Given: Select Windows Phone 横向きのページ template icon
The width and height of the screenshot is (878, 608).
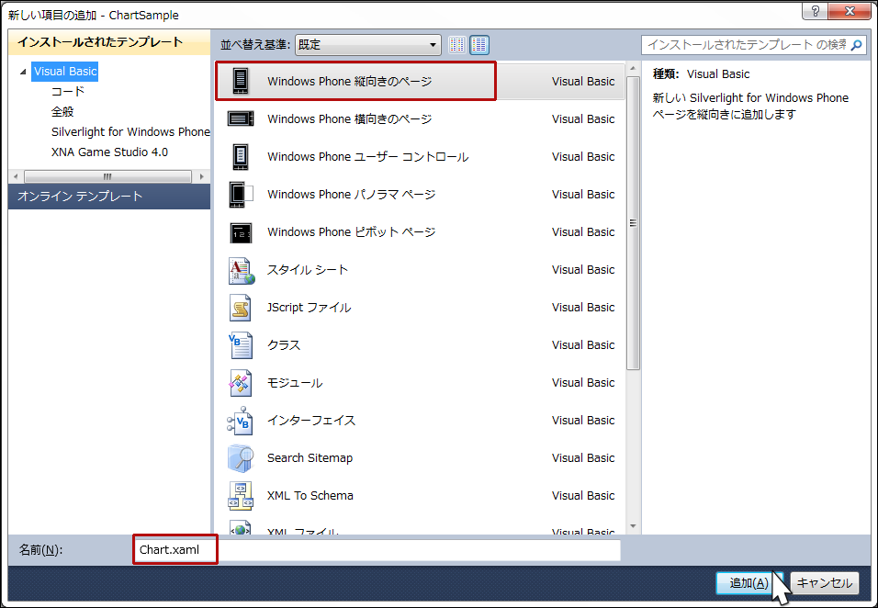Looking at the screenshot, I should (241, 118).
